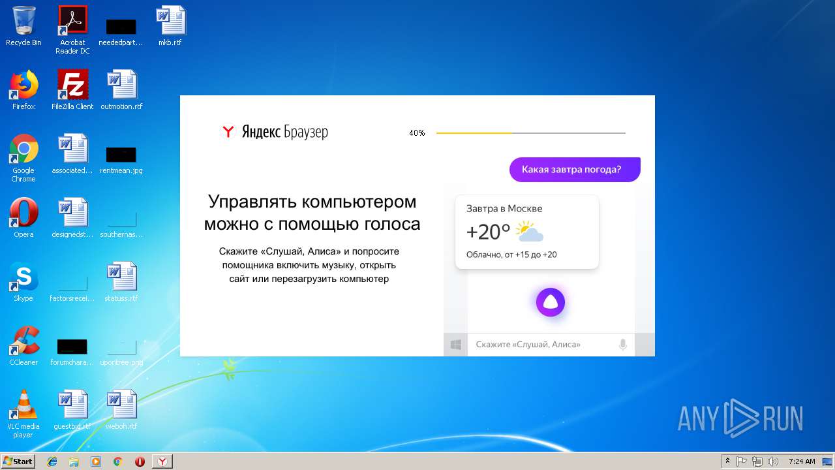Click the purple Alice assistant orb
The width and height of the screenshot is (835, 470).
pos(551,302)
